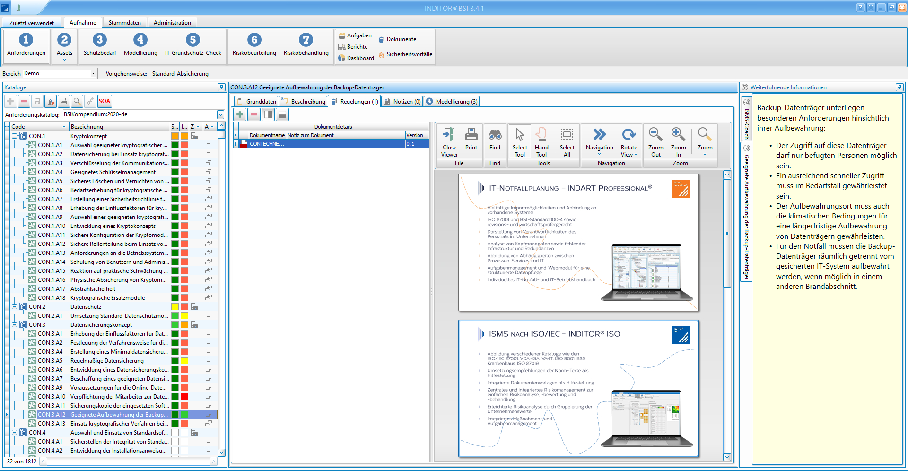
Task: Open the Anforderungskatalog dropdown arrow
Action: pyautogui.click(x=220, y=114)
